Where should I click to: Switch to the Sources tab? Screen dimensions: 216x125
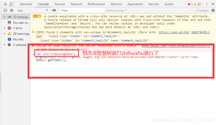point(60,4)
